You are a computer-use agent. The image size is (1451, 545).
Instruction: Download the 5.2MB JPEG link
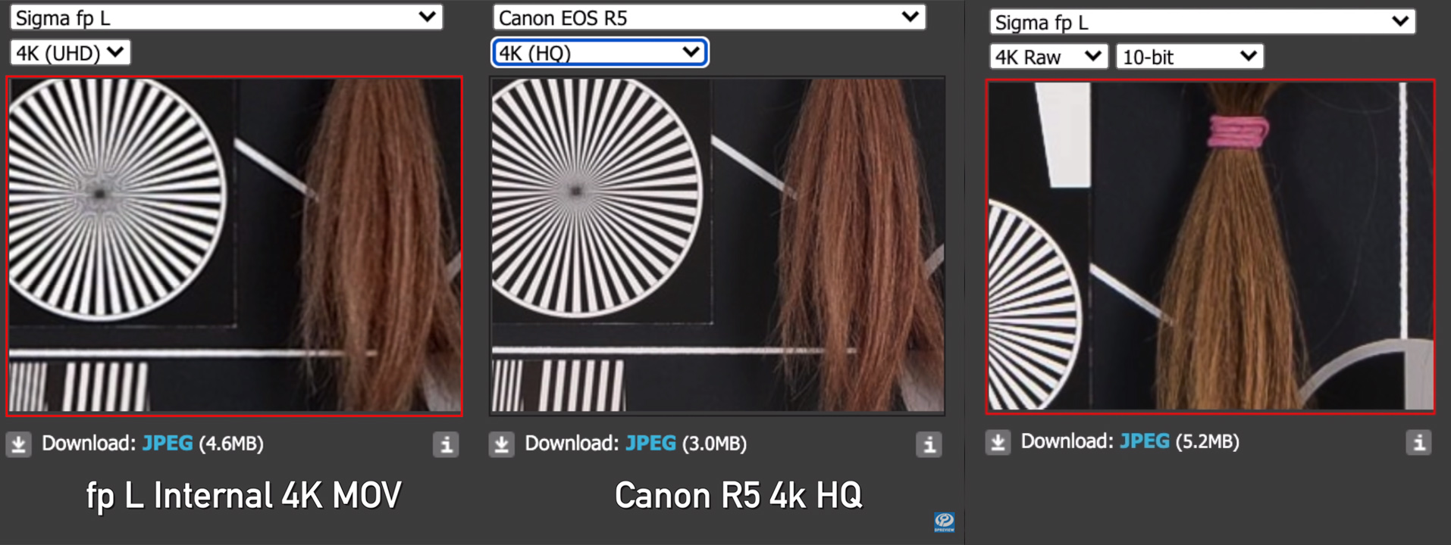(x=1145, y=441)
